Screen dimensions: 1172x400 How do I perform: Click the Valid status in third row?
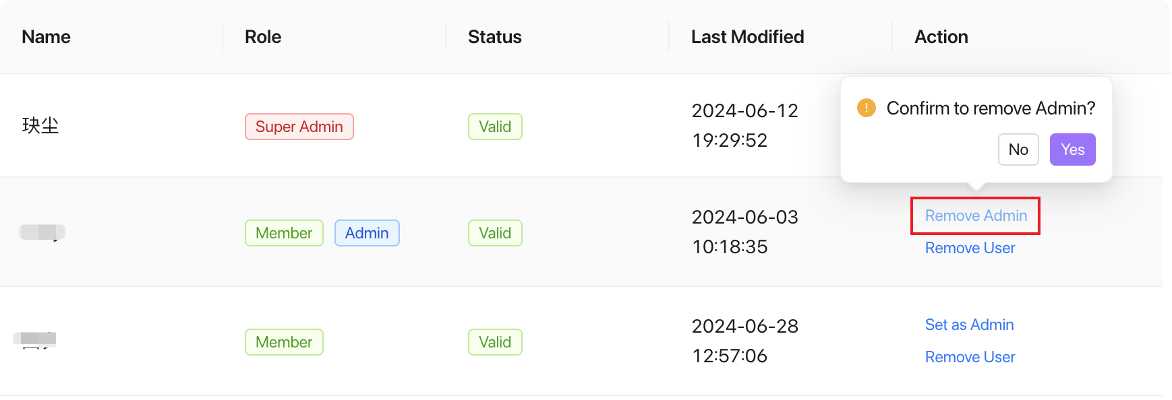coord(495,342)
